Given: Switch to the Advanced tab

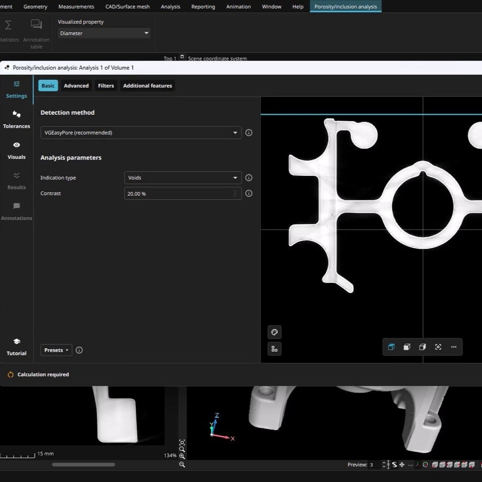Looking at the screenshot, I should tap(76, 86).
